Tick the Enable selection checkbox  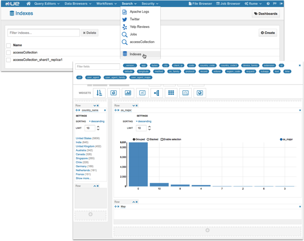(x=162, y=139)
